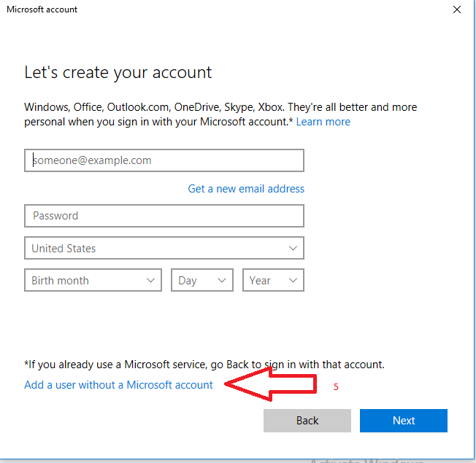Viewport: 476px width, 463px height.
Task: Click the note about already using a Microsoft service
Action: point(204,364)
